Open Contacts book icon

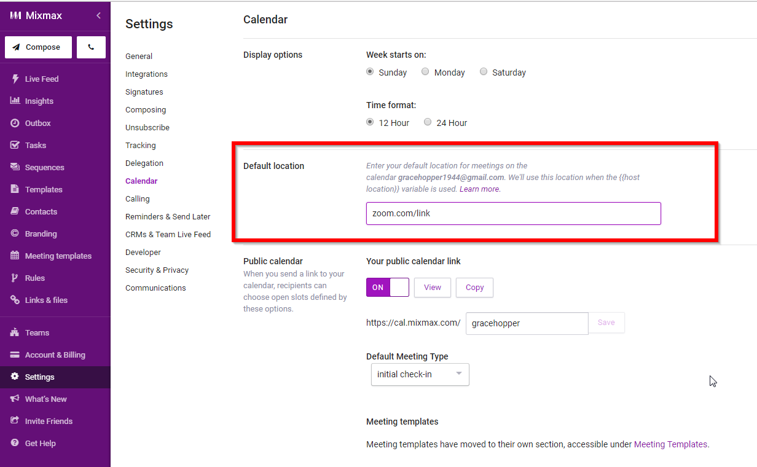point(15,211)
